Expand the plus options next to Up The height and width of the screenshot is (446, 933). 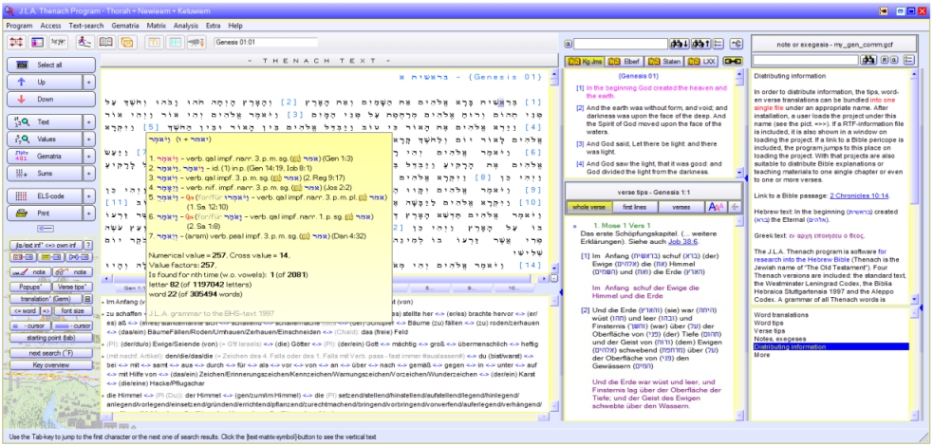tap(89, 82)
